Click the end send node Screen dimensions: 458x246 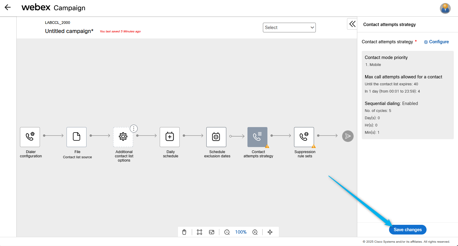tap(348, 136)
